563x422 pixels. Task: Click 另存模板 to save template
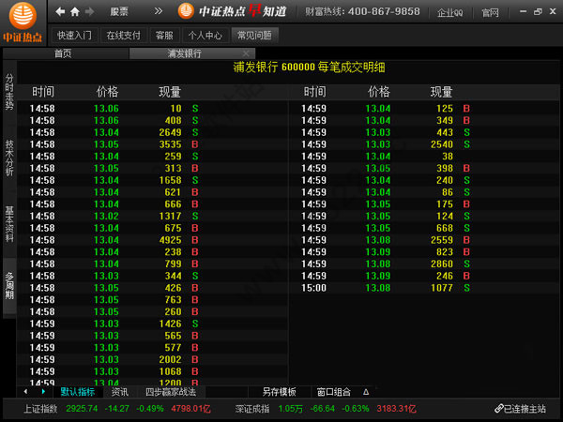(279, 392)
